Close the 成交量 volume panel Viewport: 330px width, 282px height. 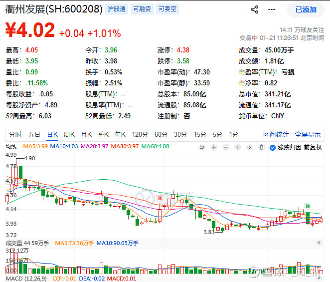point(319,243)
